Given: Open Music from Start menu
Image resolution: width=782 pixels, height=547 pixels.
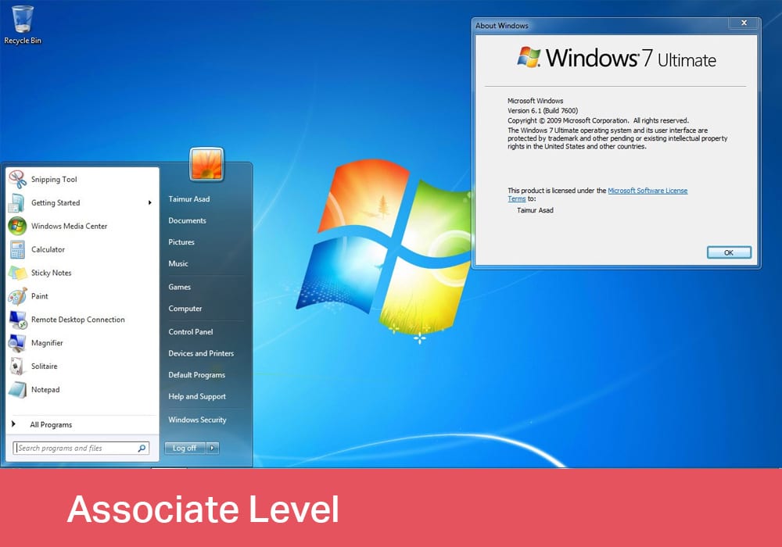Looking at the screenshot, I should (178, 263).
